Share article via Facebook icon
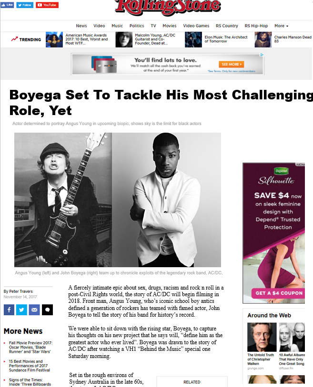The width and height of the screenshot is (313, 387). [9, 310]
